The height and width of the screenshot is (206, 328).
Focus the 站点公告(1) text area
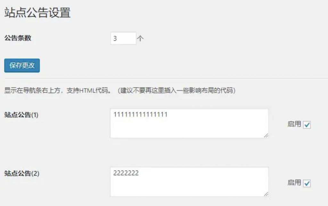[189, 123]
